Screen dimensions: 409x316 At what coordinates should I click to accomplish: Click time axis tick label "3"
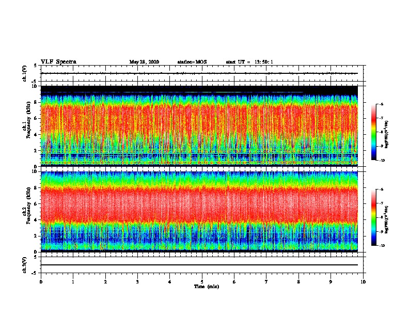137,281
